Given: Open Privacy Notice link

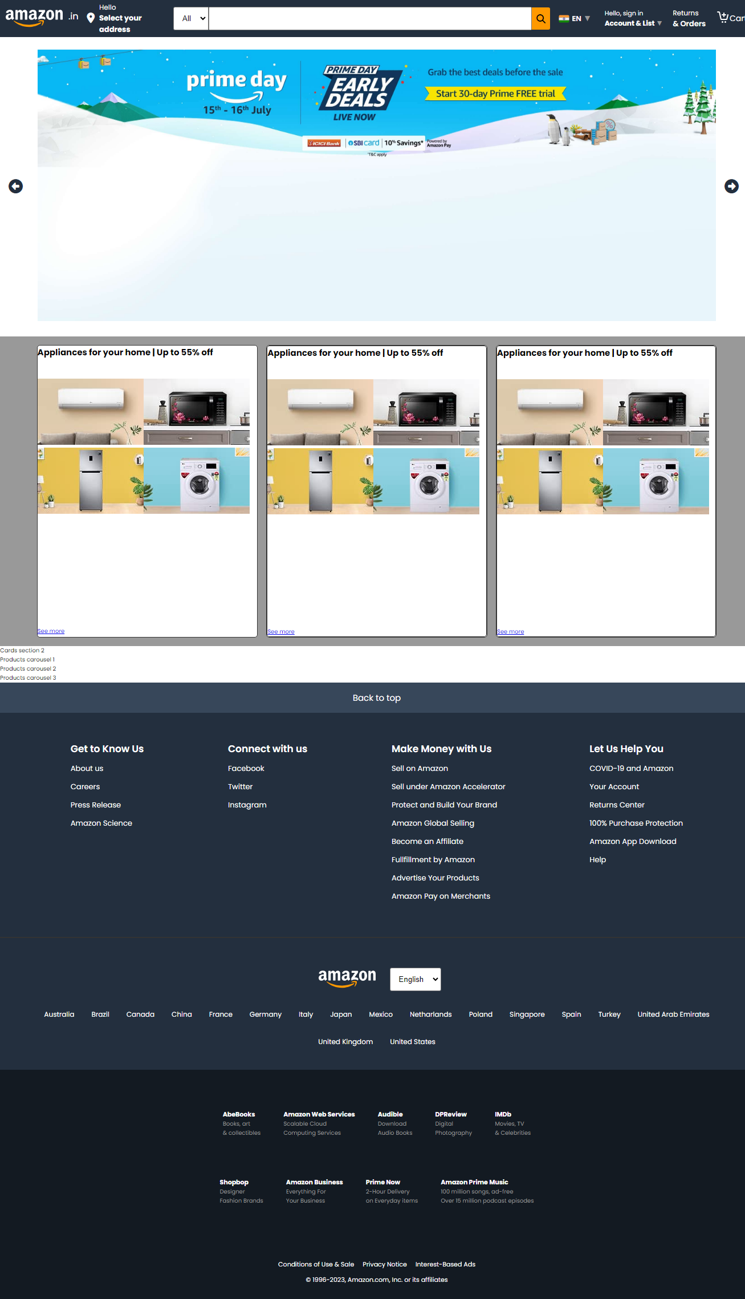Looking at the screenshot, I should [385, 1265].
